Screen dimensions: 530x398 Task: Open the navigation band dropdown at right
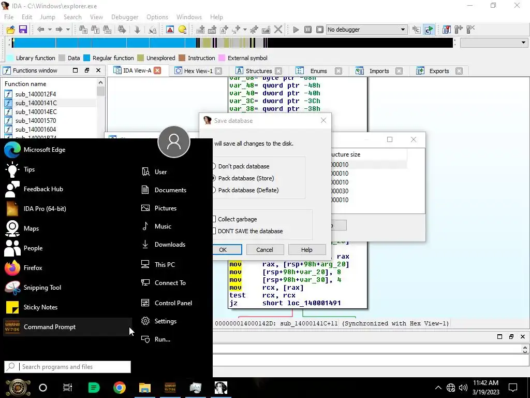[494, 42]
